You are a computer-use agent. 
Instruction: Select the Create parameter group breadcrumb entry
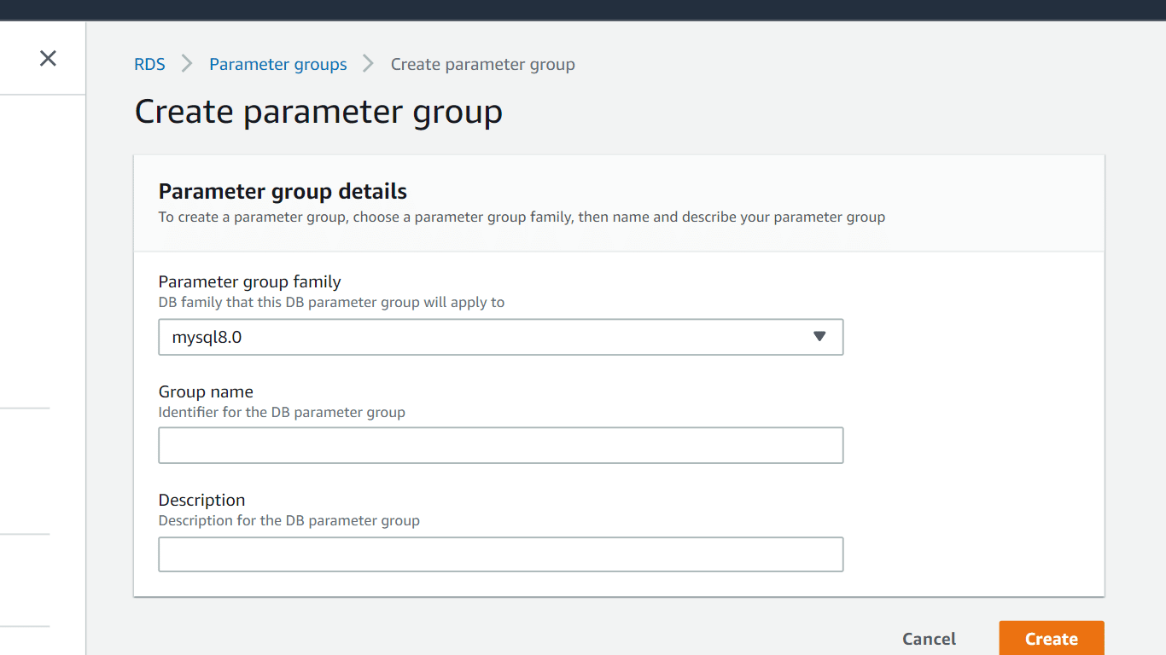(482, 64)
